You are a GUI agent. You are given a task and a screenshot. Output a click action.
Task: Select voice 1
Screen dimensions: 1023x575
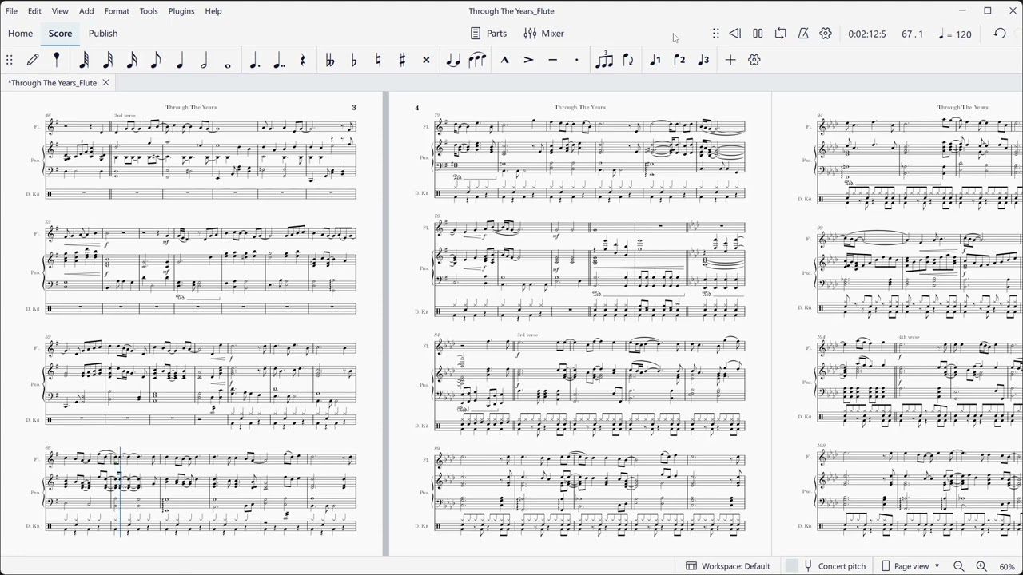(655, 60)
